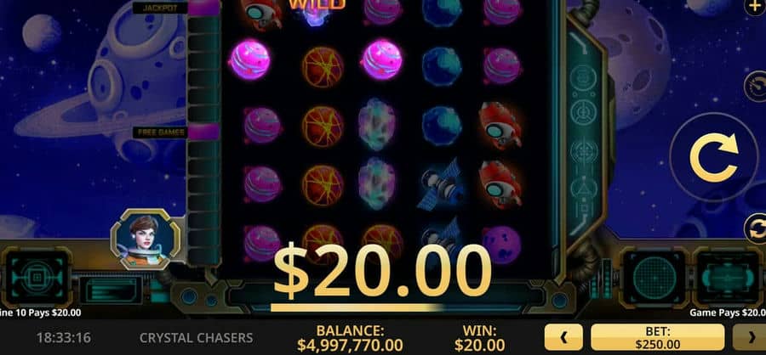Toggle the autoplay circular arrows icon
766x355 pixels.
coord(755,228)
